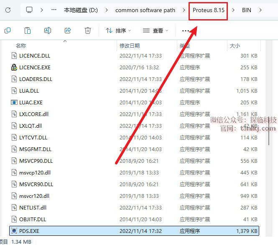The width and height of the screenshot is (278, 245).
Task: Click the LICENCE.DLL file icon
Action: coord(14,56)
